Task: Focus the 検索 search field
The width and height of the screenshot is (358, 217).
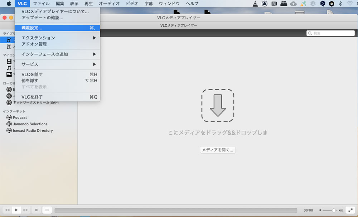Action: tap(330, 33)
